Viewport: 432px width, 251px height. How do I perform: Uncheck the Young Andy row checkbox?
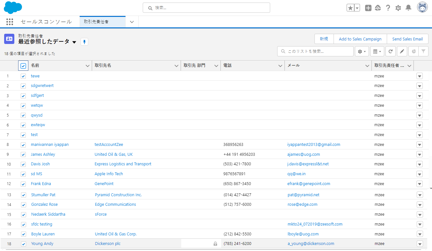pyautogui.click(x=23, y=244)
